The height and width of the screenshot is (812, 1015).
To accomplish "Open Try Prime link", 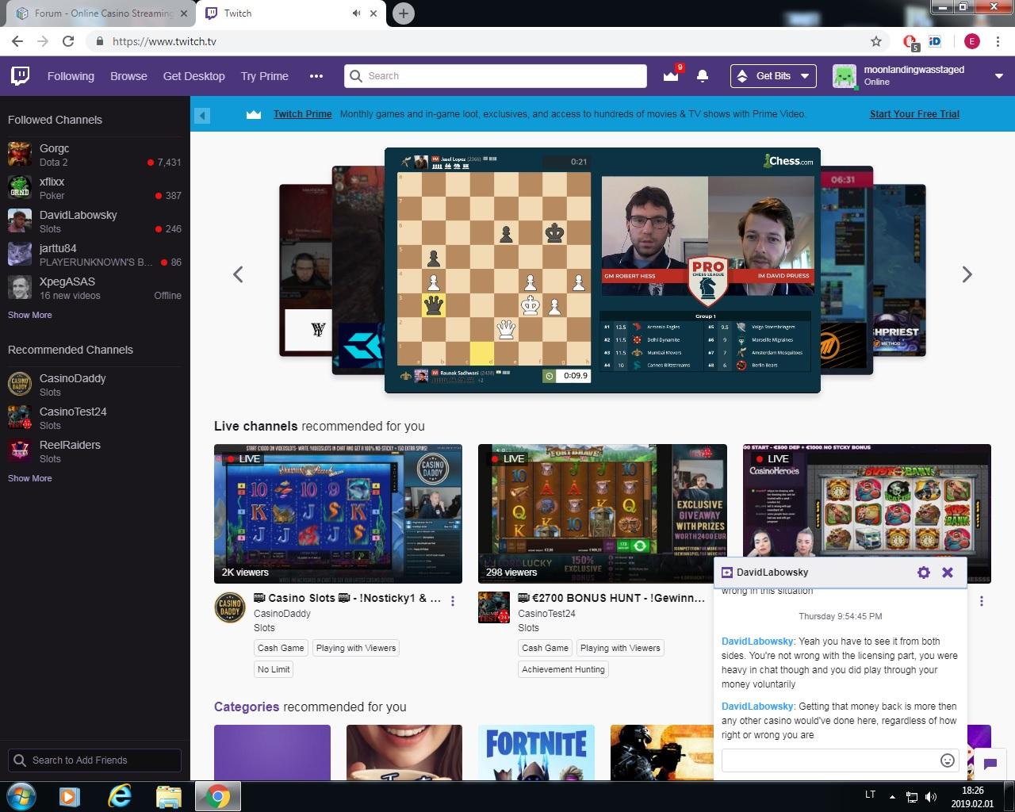I will pyautogui.click(x=264, y=76).
